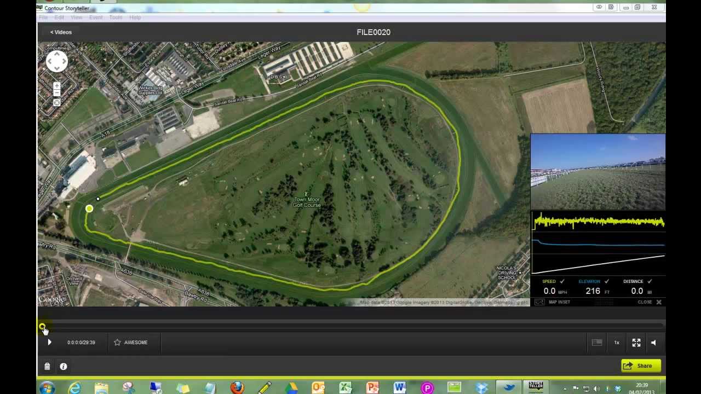This screenshot has height=394, width=701.
Task: Switch to Storyteller taskbar button
Action: pos(536,386)
